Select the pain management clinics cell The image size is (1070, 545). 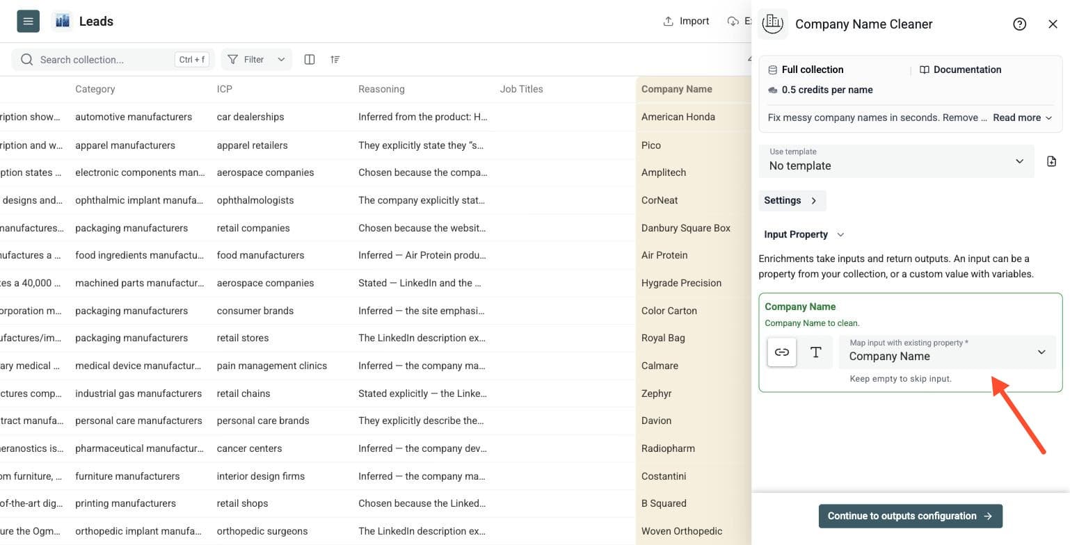click(x=272, y=366)
